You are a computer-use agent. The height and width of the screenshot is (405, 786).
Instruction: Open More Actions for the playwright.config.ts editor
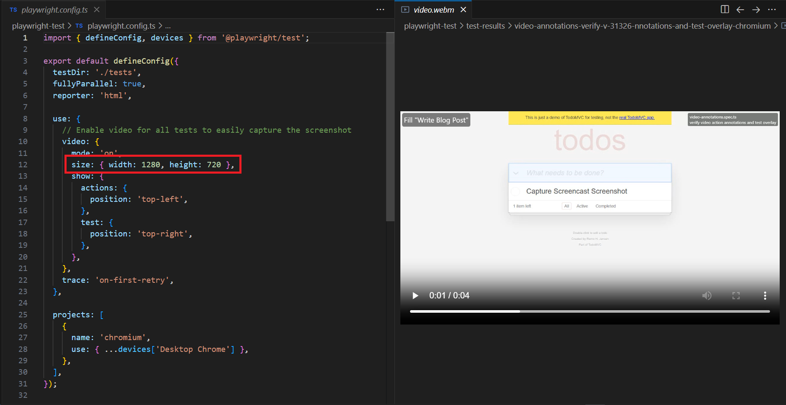pyautogui.click(x=380, y=9)
